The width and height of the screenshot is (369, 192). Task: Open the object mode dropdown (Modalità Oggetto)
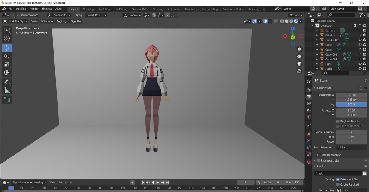[15, 21]
